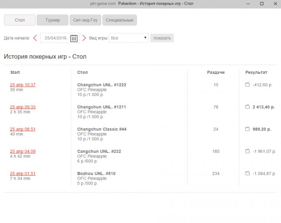281x223 pixels.
Task: Open the Сит-энд-Гоу tab
Action: (85, 20)
